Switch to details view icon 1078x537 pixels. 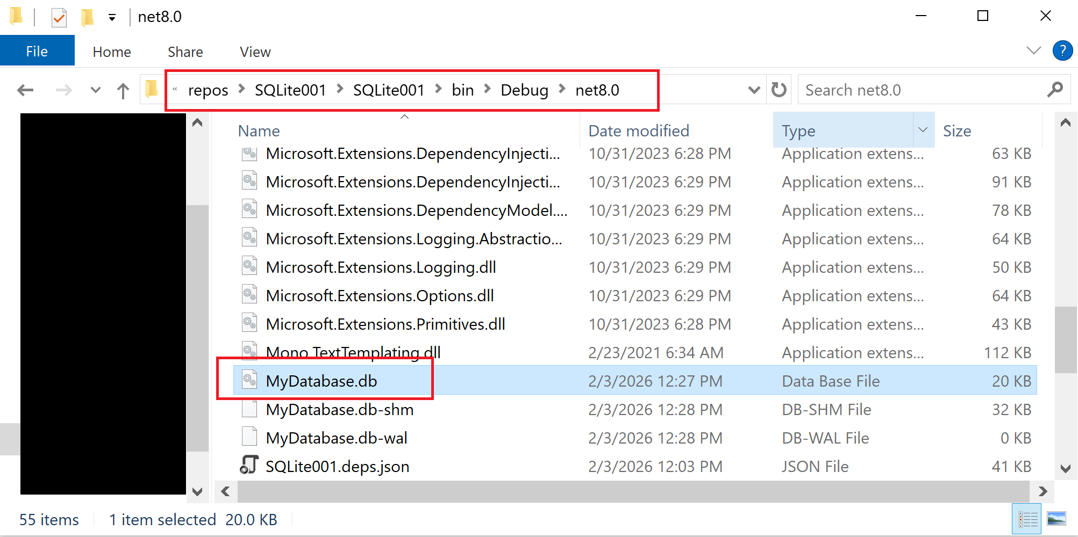(1027, 519)
